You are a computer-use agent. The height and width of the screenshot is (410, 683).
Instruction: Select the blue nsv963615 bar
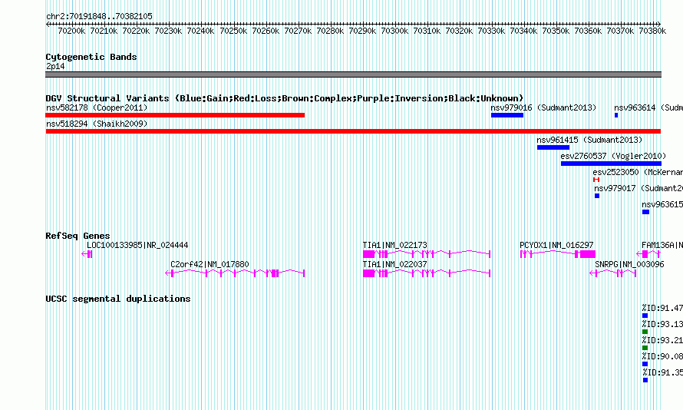pyautogui.click(x=645, y=212)
